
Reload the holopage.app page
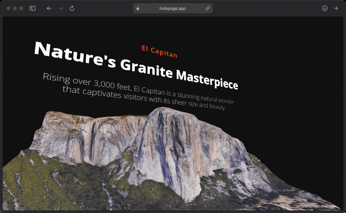tap(72, 8)
